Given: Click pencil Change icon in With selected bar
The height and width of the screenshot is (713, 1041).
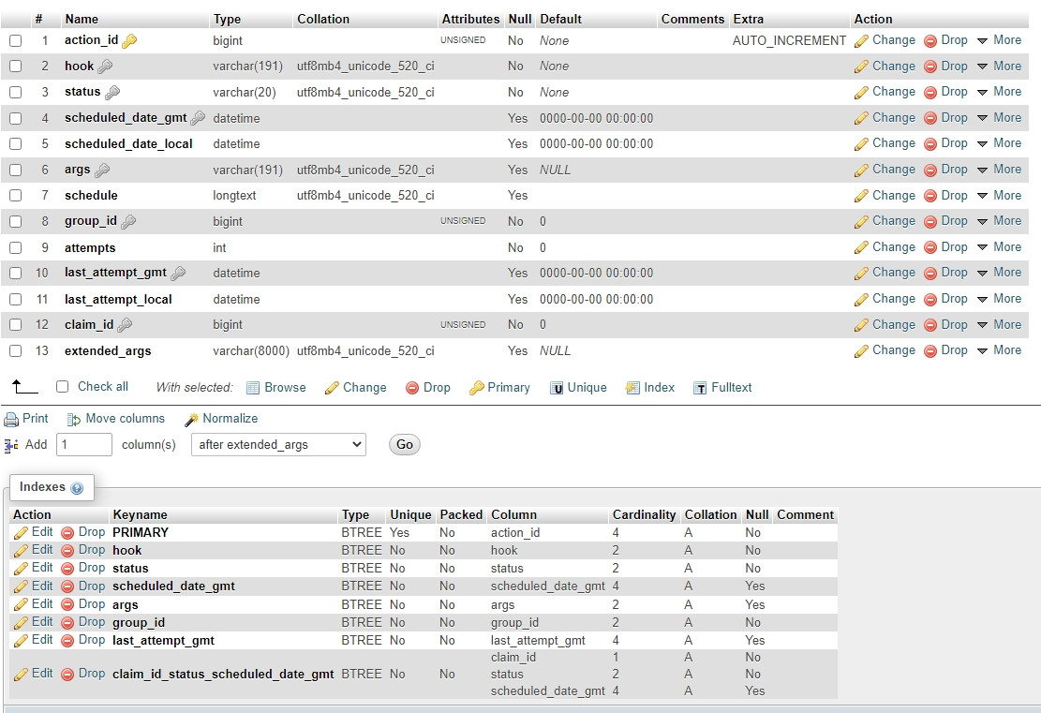Looking at the screenshot, I should point(332,389).
